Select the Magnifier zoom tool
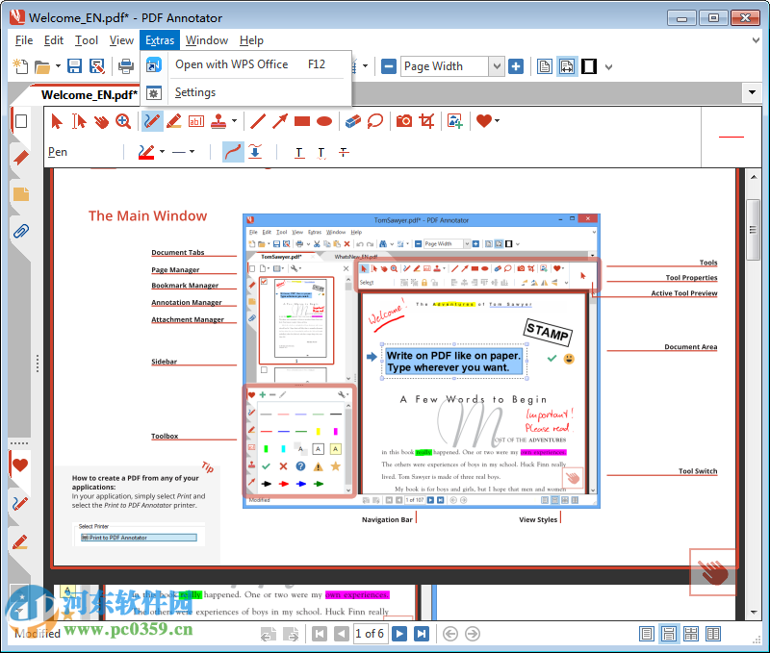 pyautogui.click(x=123, y=121)
